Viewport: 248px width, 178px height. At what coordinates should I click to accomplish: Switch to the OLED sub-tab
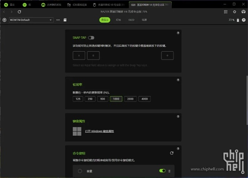click(x=131, y=20)
